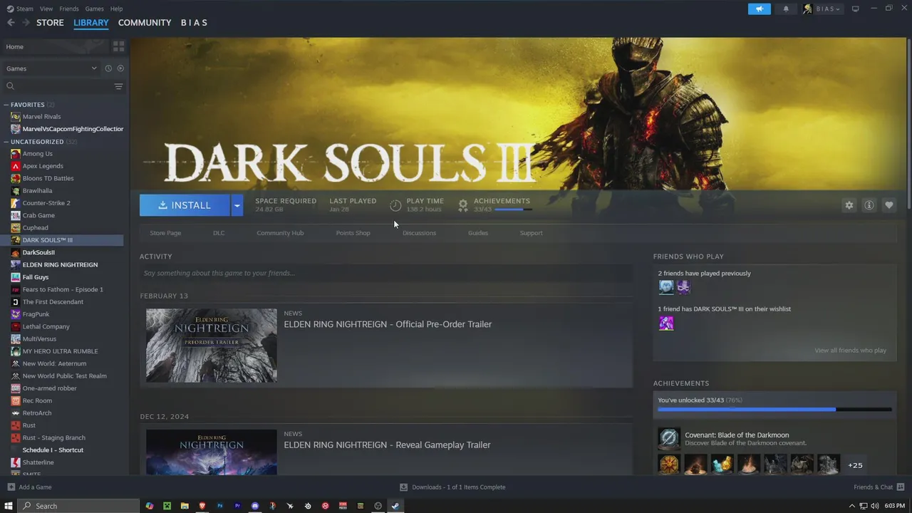
Task: Open File Explorer from the taskbar
Action: pyautogui.click(x=185, y=506)
